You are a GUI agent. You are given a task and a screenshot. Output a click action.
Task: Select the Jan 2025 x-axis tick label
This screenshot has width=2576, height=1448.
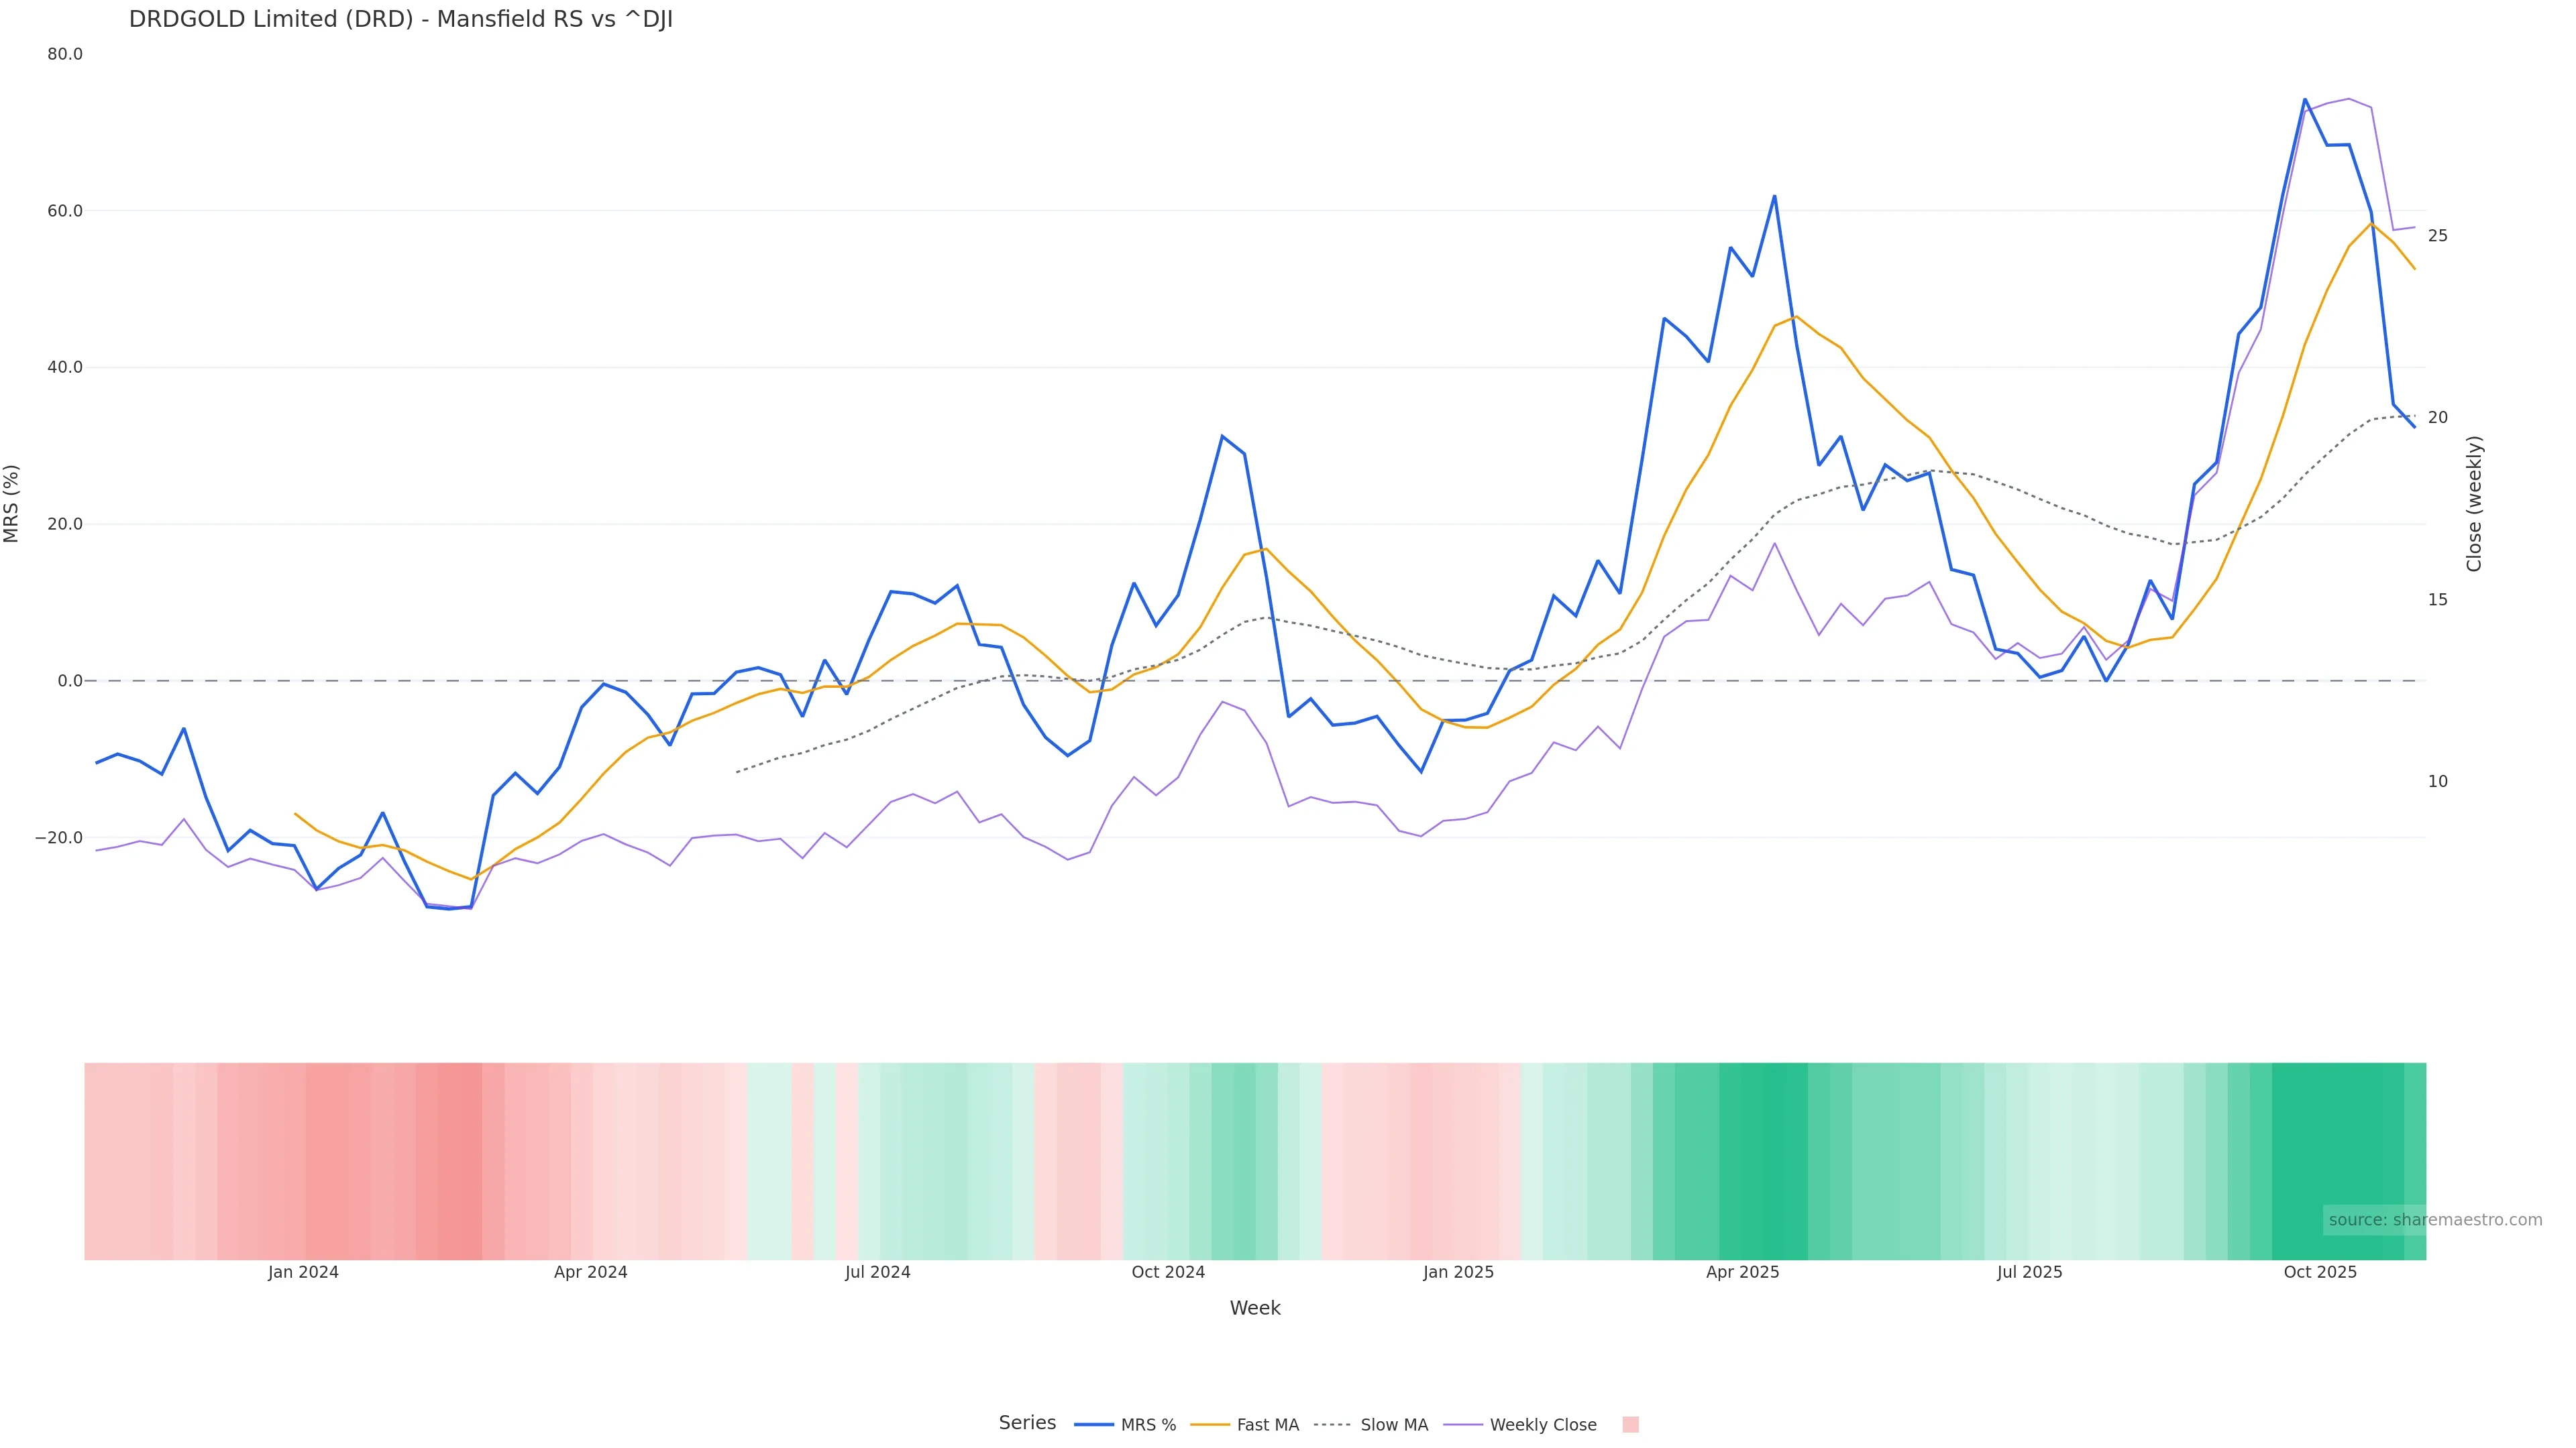pyautogui.click(x=1458, y=1272)
